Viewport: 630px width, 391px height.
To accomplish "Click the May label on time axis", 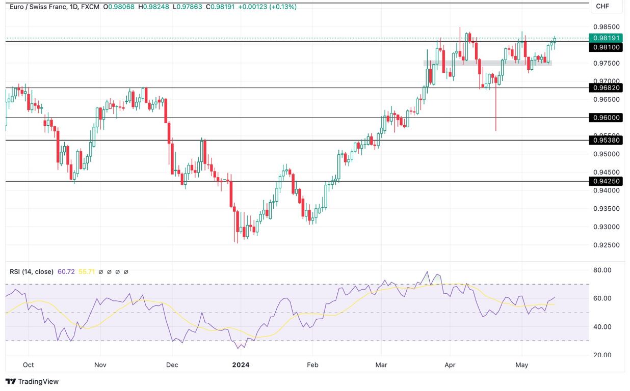I will (x=521, y=365).
